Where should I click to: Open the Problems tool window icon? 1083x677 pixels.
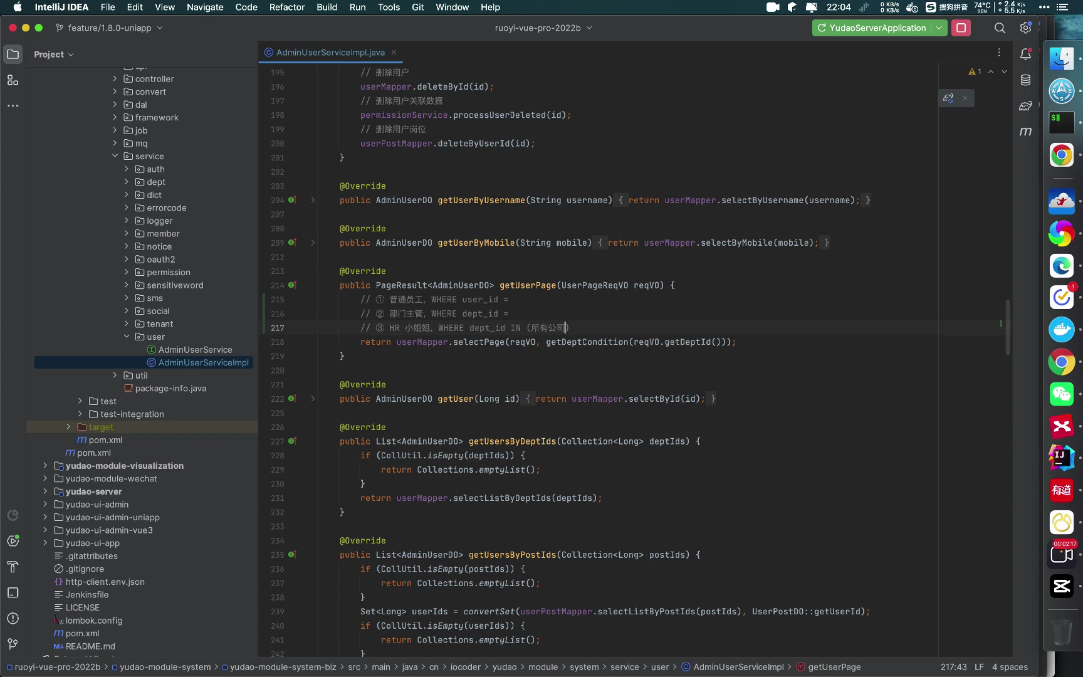(13, 618)
